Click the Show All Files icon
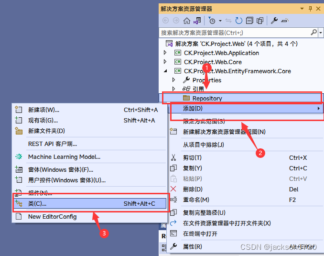324x256 pixels. [260, 21]
